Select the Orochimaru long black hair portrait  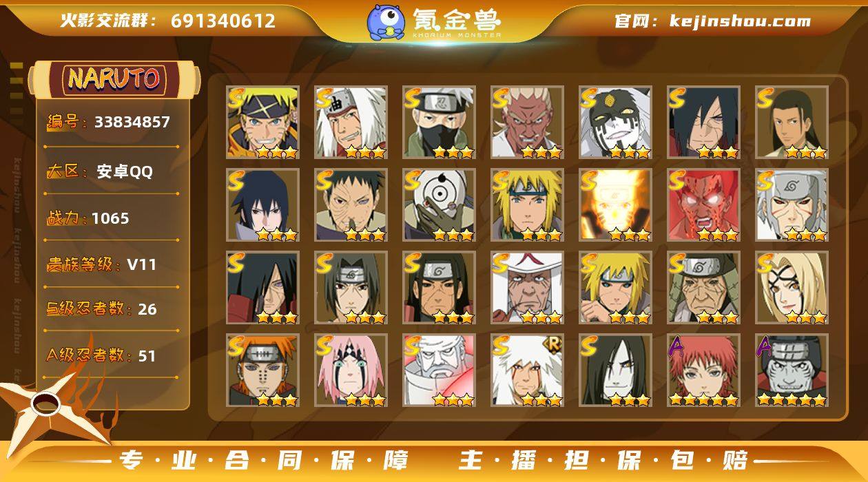pos(615,370)
